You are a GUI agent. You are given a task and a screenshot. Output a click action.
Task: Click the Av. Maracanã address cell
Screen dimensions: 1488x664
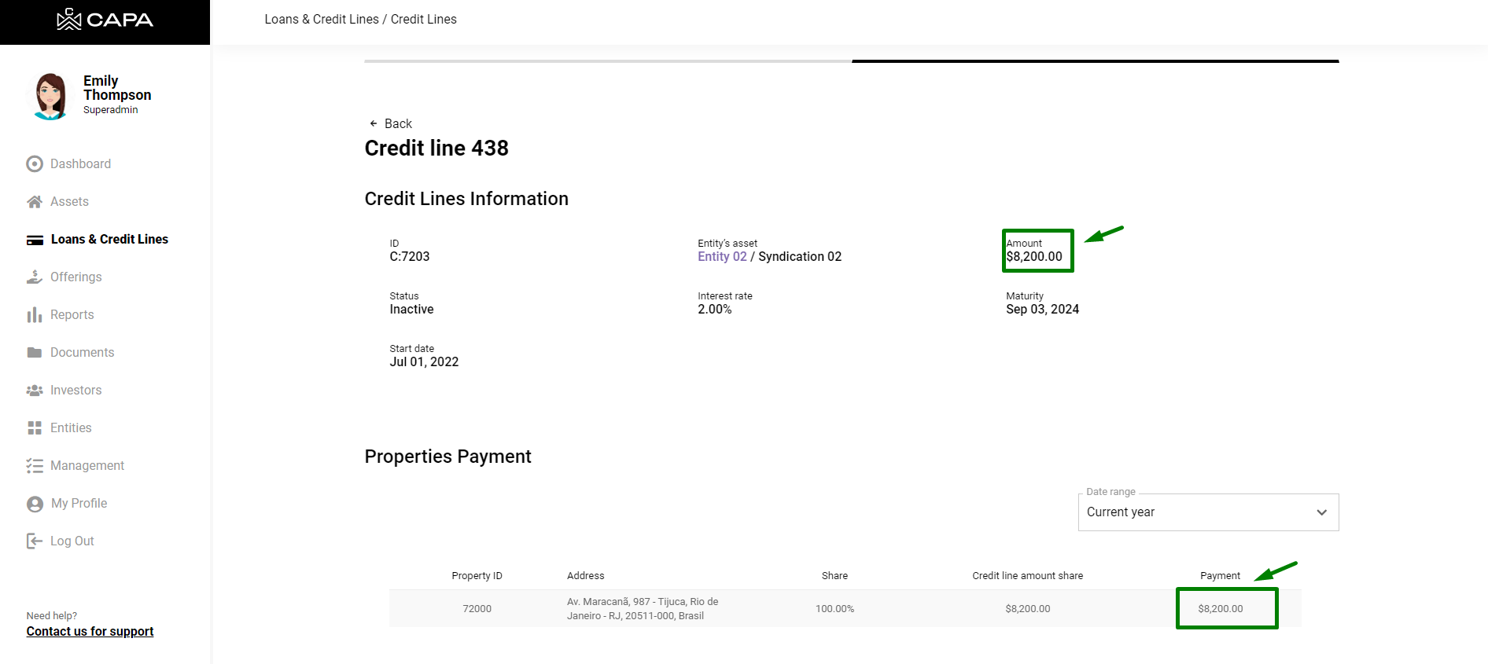pos(643,608)
